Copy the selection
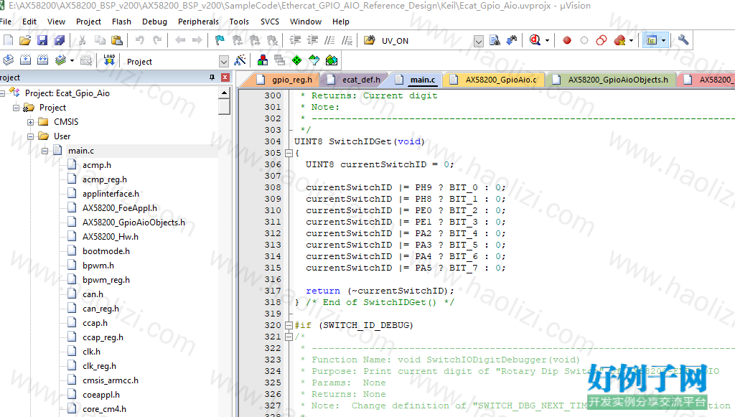 coord(99,40)
